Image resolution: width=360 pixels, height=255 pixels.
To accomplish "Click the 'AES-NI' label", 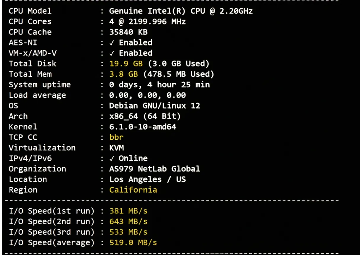I will pos(23,42).
